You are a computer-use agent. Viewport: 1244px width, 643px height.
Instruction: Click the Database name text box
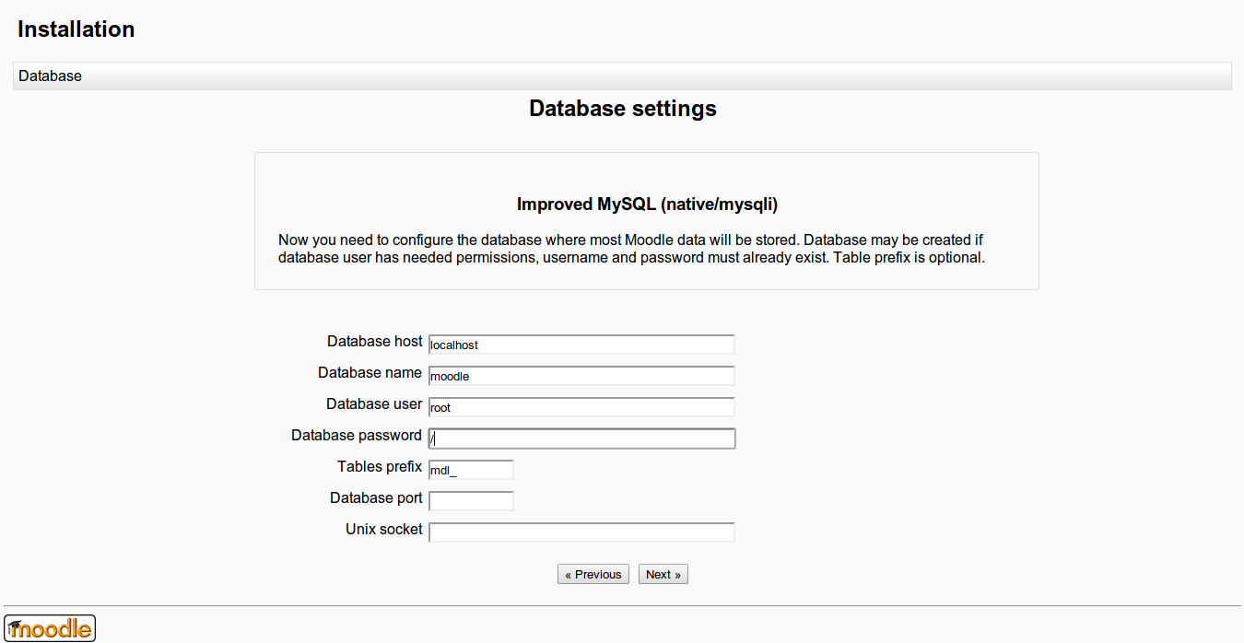[581, 376]
